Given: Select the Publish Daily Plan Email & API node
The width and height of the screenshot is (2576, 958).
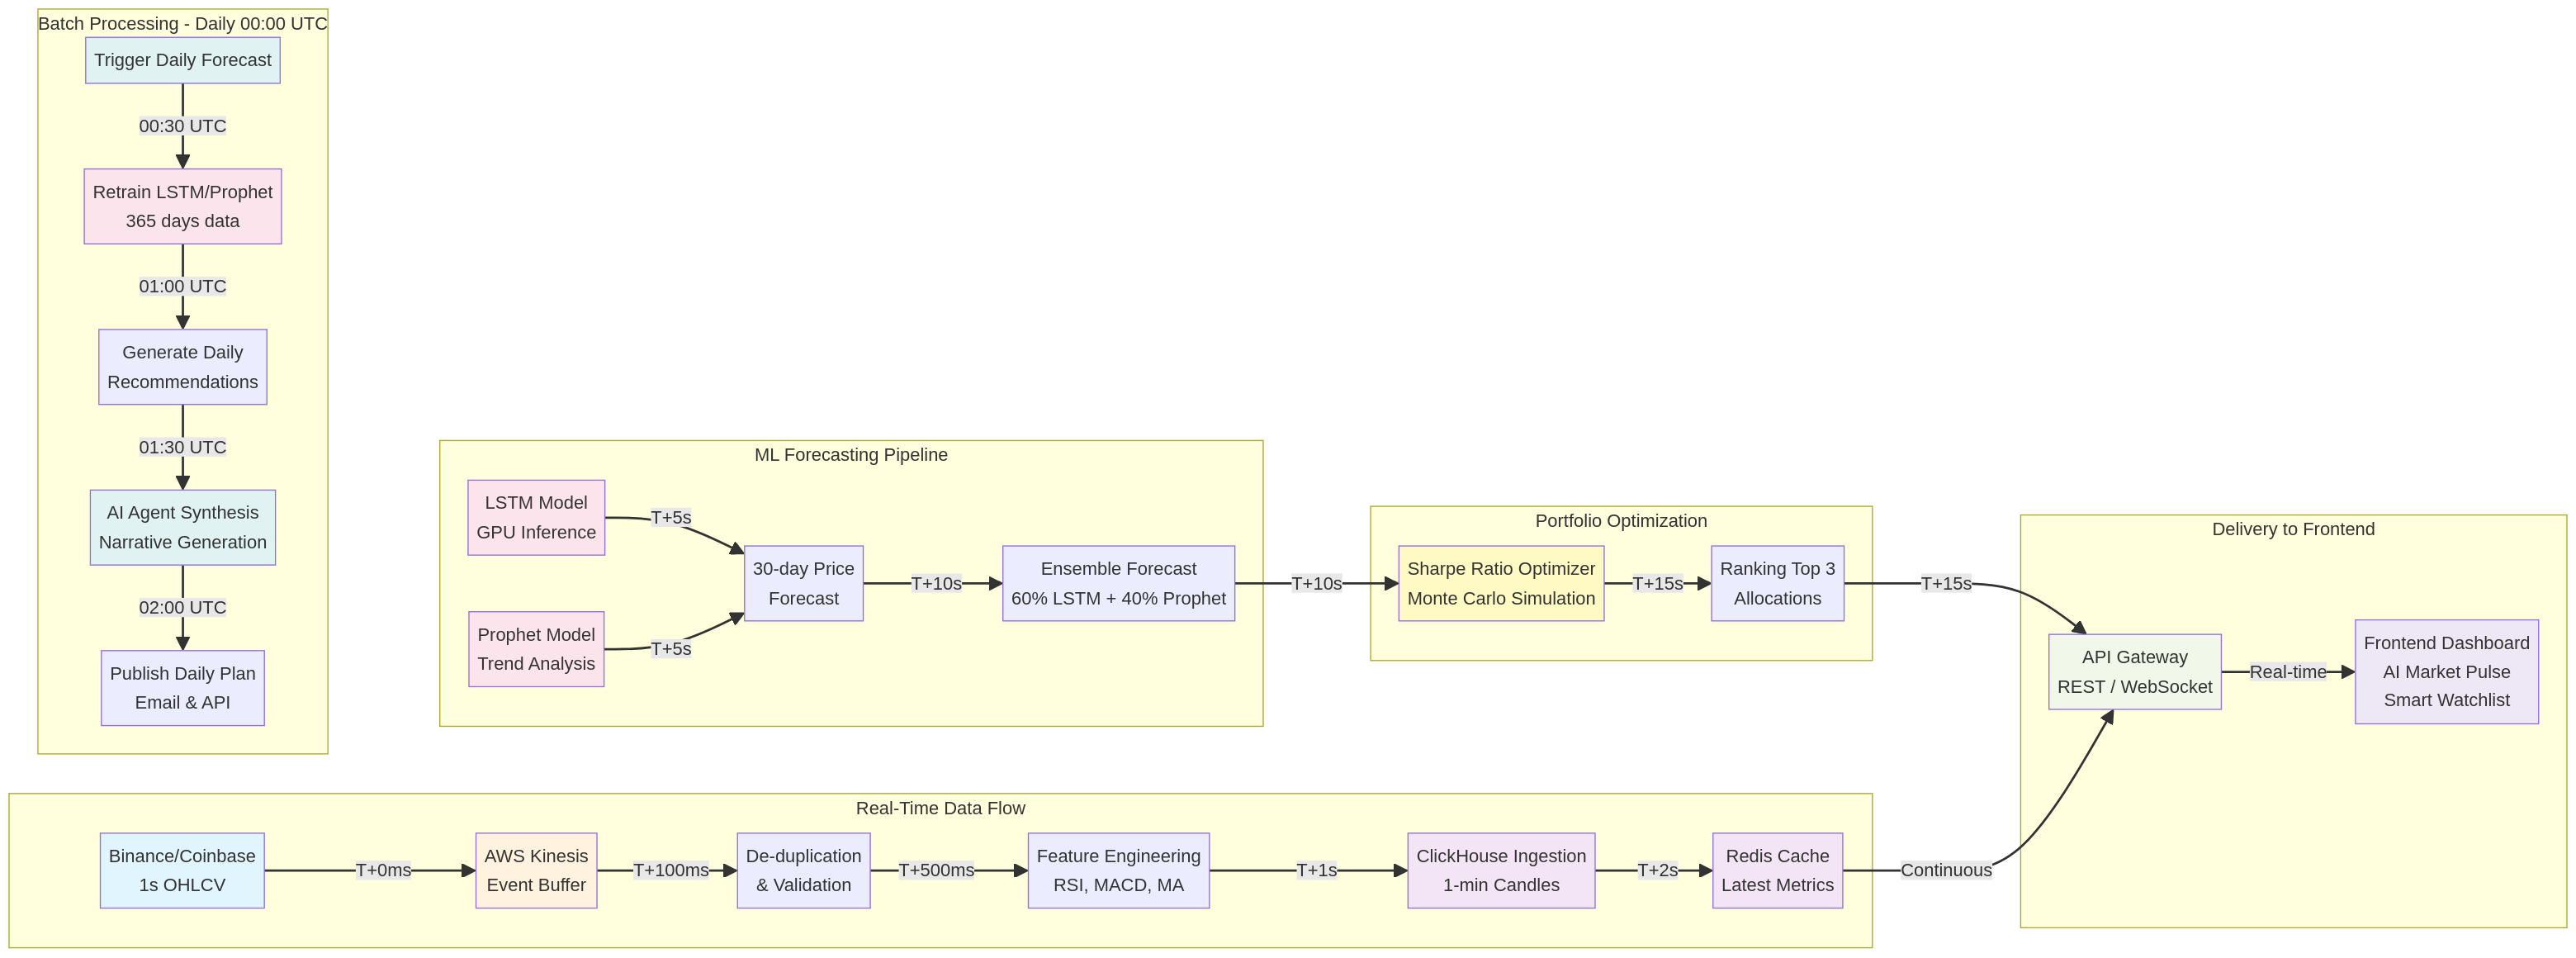Looking at the screenshot, I should point(182,688).
